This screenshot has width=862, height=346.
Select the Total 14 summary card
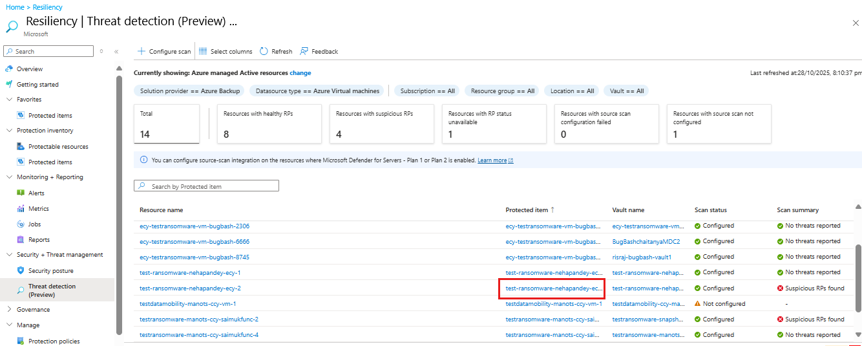(167, 124)
